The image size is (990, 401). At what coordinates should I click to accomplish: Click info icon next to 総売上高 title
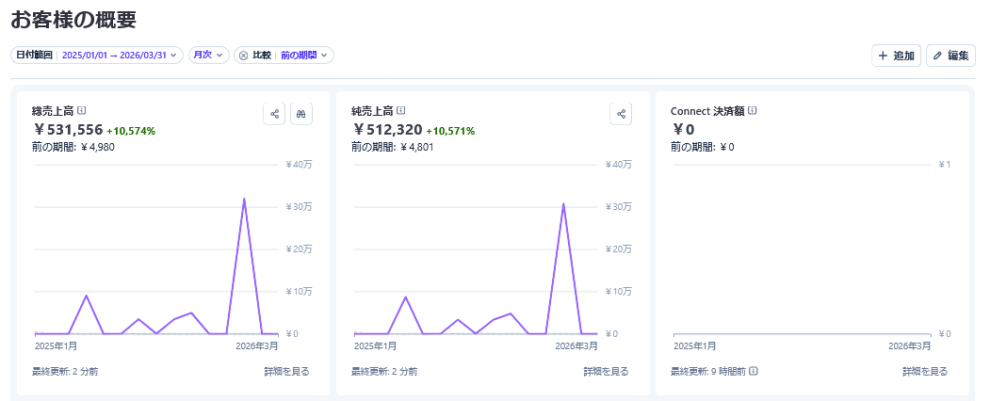(82, 110)
